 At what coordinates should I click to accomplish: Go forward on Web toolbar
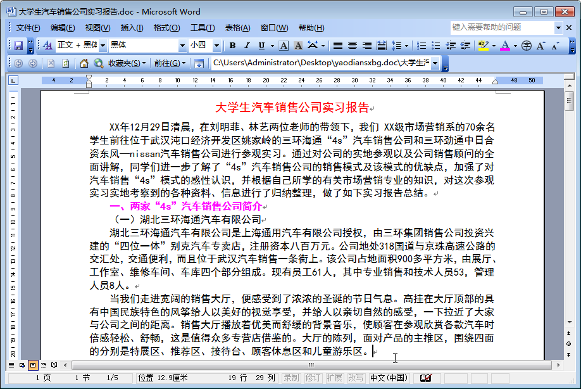(33, 63)
